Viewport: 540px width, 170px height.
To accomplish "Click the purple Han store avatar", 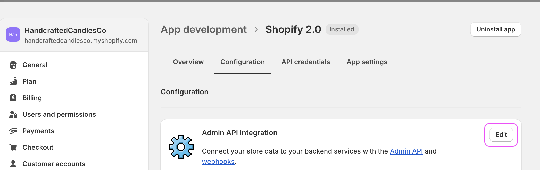I will [13, 35].
